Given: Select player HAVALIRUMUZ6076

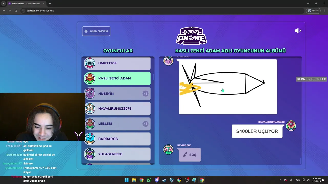Looking at the screenshot, I should 117,109.
